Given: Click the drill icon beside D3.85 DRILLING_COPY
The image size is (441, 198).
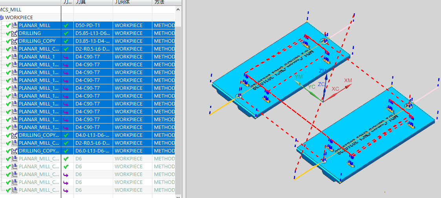Looking at the screenshot, I should (x=14, y=41).
